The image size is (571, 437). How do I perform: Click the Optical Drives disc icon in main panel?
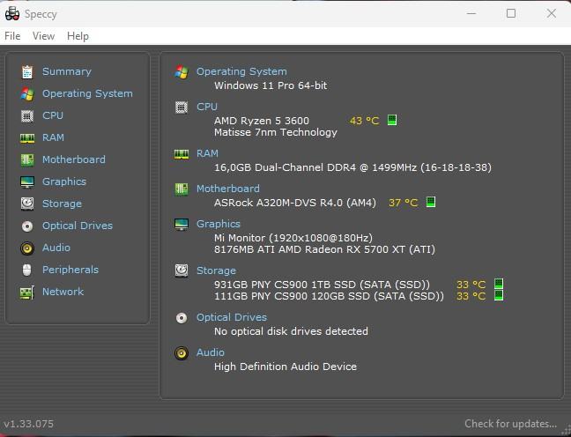[x=182, y=318]
